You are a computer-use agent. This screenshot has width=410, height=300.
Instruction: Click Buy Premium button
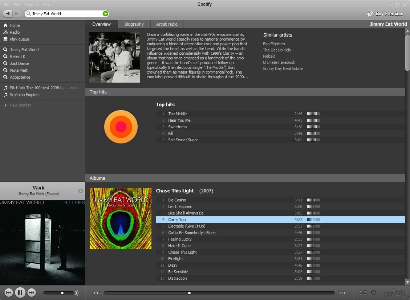click(x=385, y=14)
